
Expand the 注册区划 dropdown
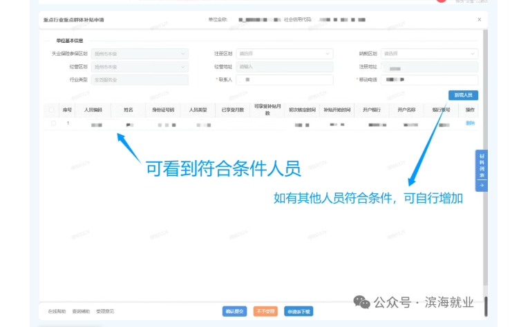pos(285,54)
